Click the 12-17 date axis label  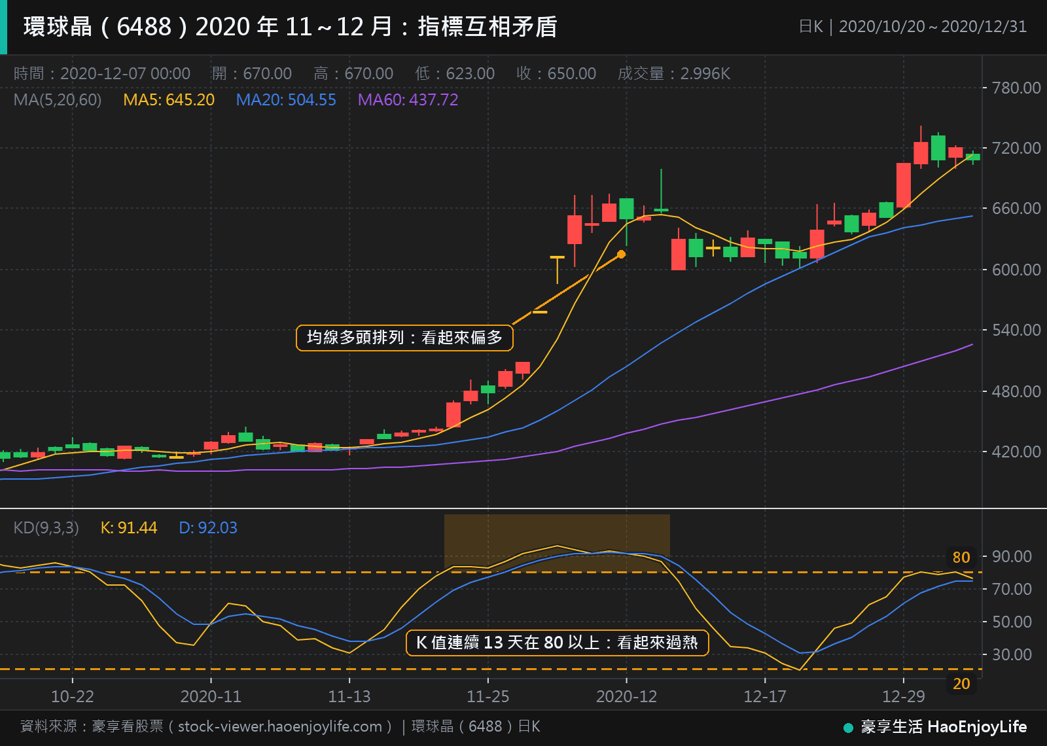click(765, 696)
